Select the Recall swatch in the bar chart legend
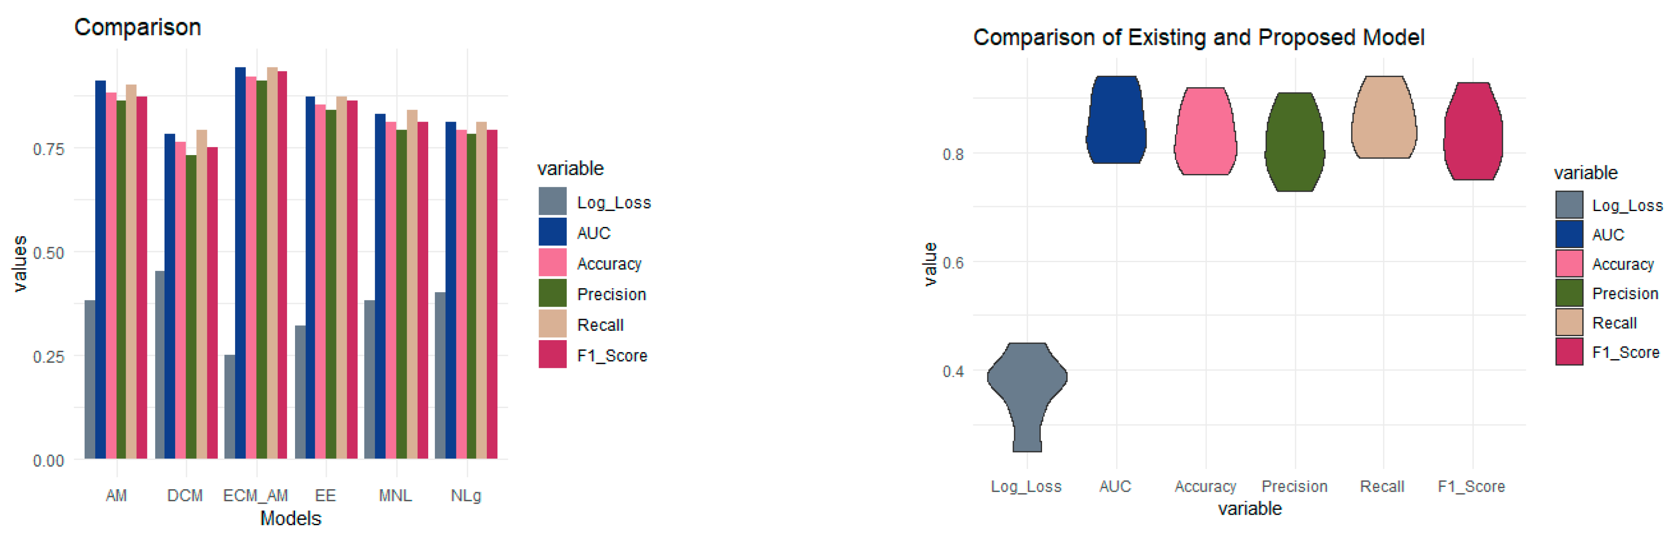Image resolution: width=1674 pixels, height=538 pixels. (x=553, y=324)
